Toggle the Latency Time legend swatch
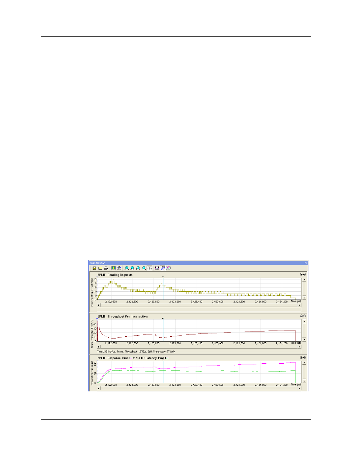Screen dimensions: 352x456 (x=167, y=358)
